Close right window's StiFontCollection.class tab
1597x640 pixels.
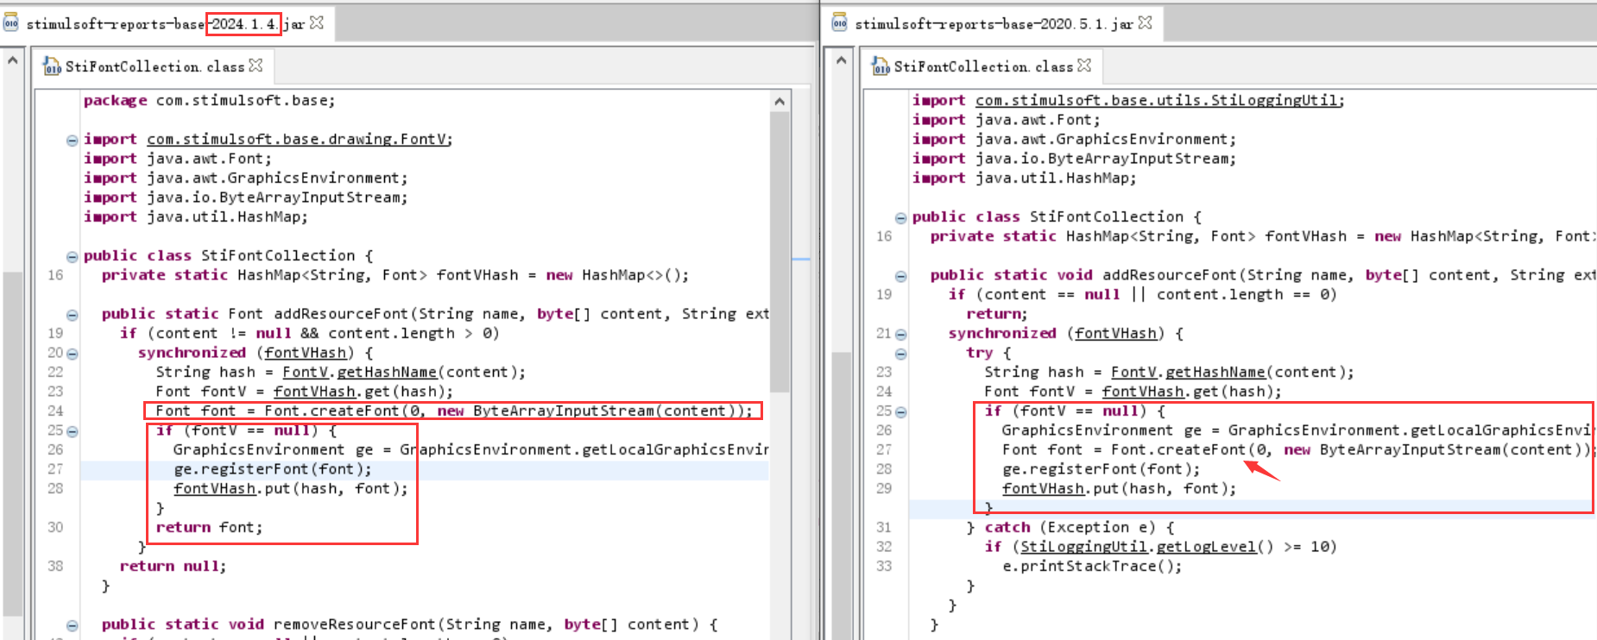click(1084, 66)
